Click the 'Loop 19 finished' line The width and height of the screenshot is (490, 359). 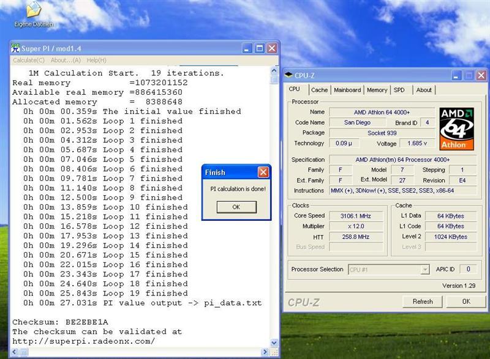click(x=105, y=293)
